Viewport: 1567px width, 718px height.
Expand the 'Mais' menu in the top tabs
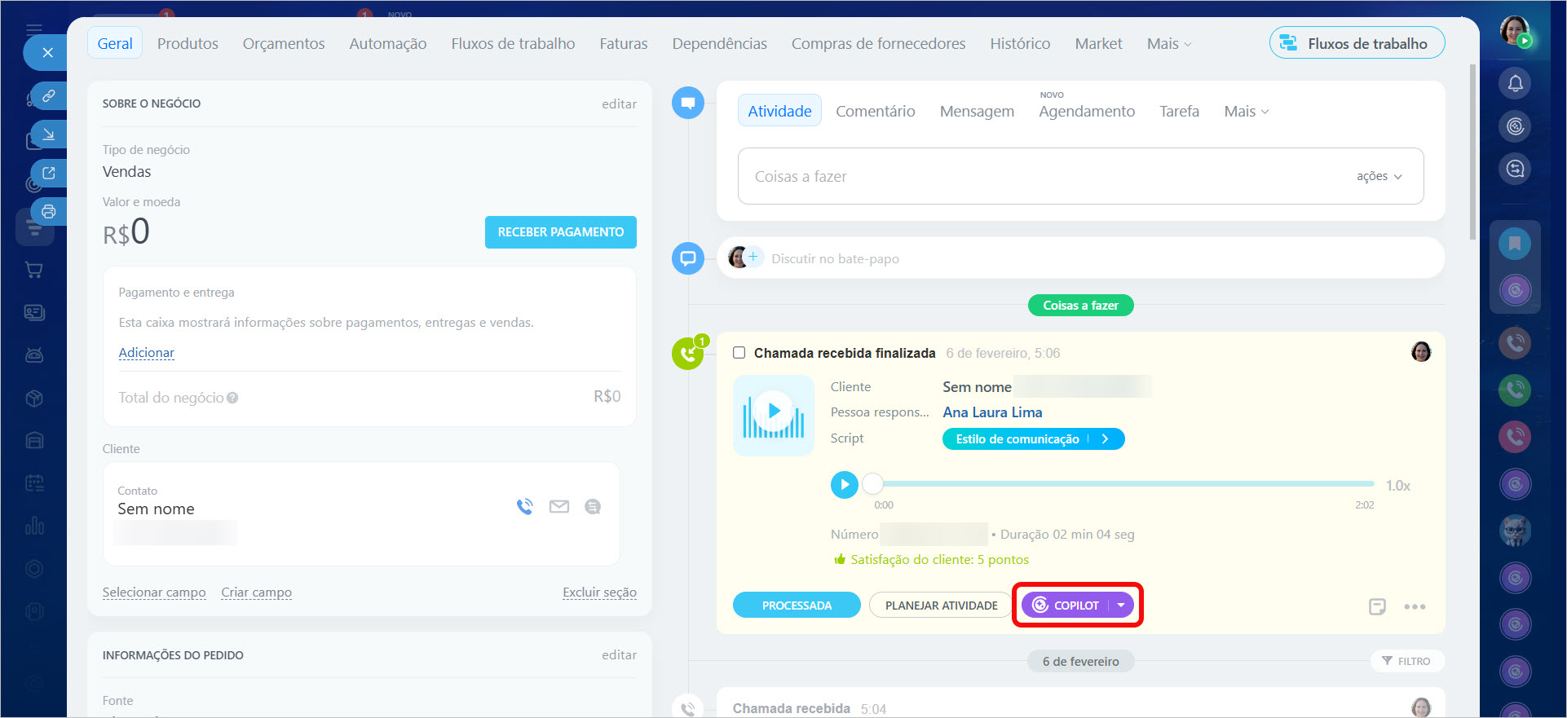1168,44
